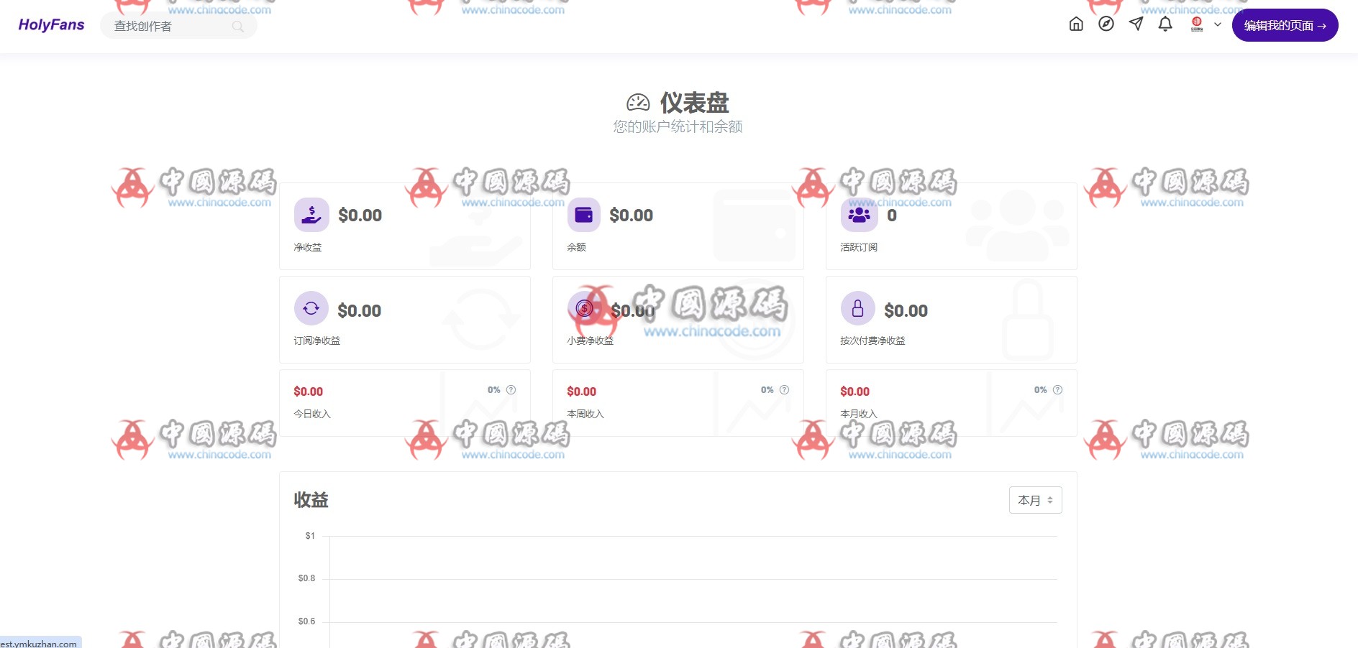Click the user avatar in header
Viewport: 1358px width, 648px height.
coord(1197,24)
